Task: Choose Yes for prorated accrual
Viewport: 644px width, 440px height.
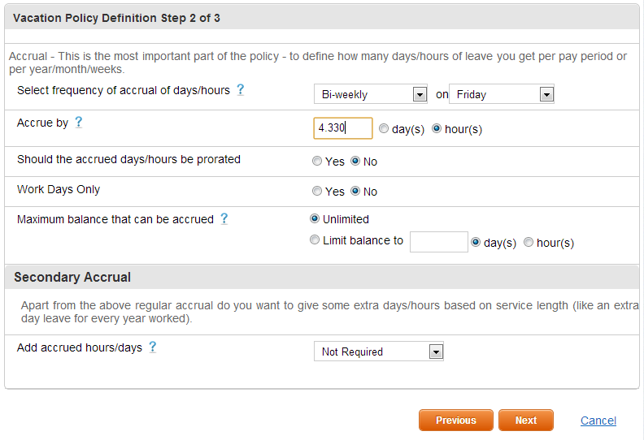Action: 316,161
